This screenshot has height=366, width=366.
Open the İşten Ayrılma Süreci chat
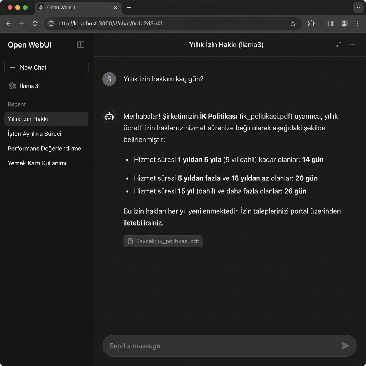tap(46, 134)
